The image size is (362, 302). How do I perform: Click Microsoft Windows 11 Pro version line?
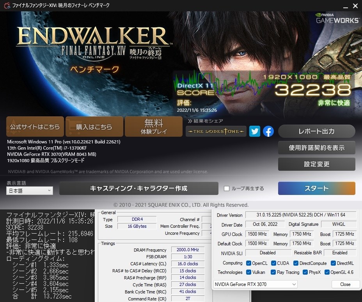pos(64,142)
